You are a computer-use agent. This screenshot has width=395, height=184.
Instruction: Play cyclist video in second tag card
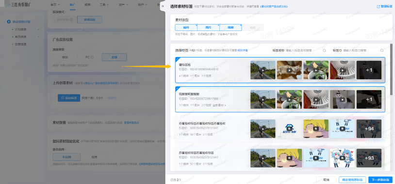(263, 100)
